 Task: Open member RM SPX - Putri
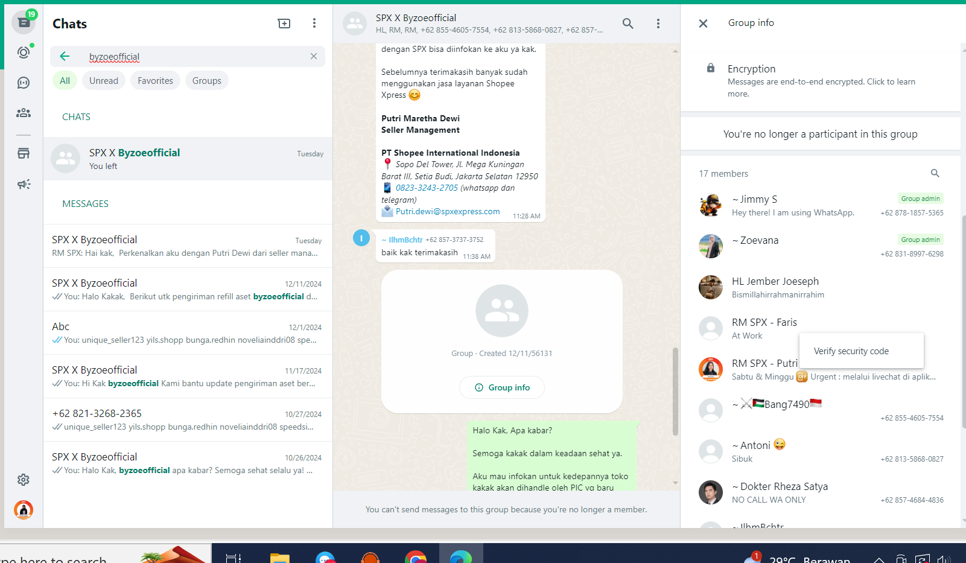(821, 369)
